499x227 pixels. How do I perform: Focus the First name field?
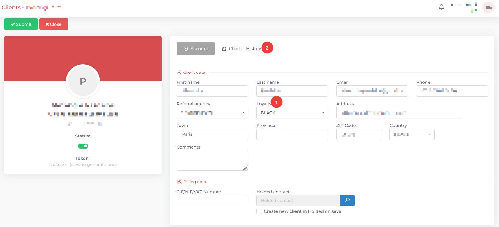212,91
